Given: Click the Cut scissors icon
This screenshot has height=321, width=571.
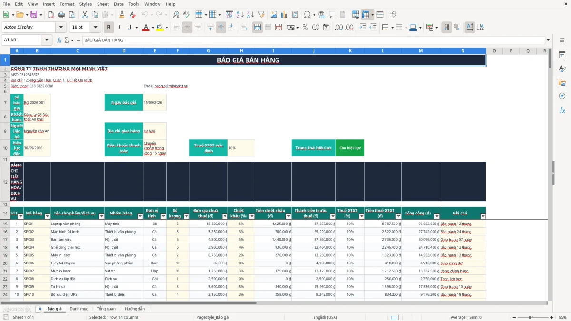Looking at the screenshot, I should click(x=84, y=15).
